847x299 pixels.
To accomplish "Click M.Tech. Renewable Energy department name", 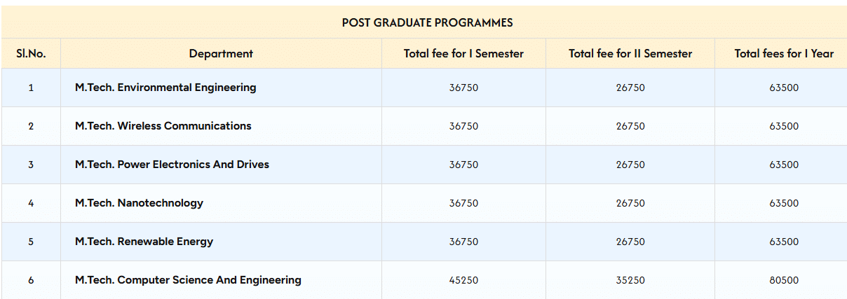I will click(x=144, y=242).
